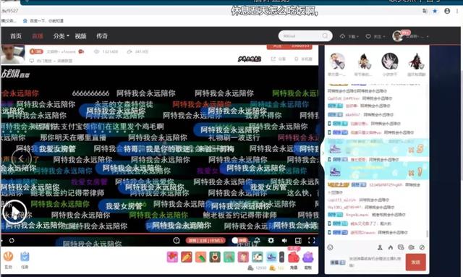The image size is (463, 277).
Task: Click the red follow button above video
Action: tap(289, 46)
